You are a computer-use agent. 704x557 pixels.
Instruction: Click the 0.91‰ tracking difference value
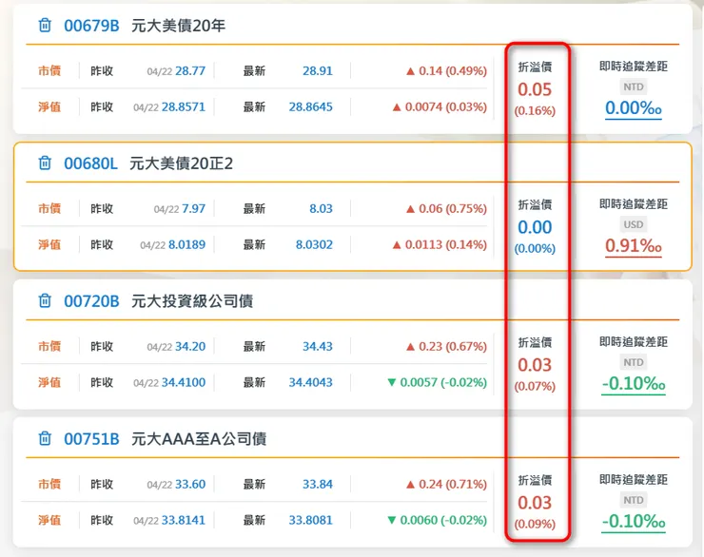click(633, 246)
